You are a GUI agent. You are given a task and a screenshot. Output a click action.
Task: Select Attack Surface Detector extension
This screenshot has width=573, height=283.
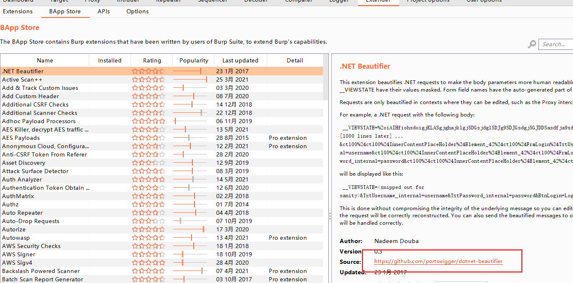click(162, 171)
